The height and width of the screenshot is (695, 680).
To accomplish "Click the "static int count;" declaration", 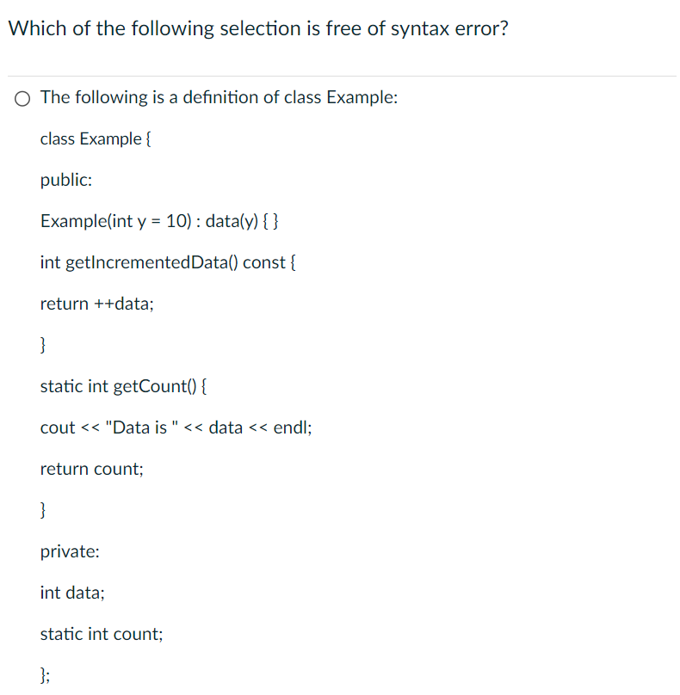I will (102, 634).
